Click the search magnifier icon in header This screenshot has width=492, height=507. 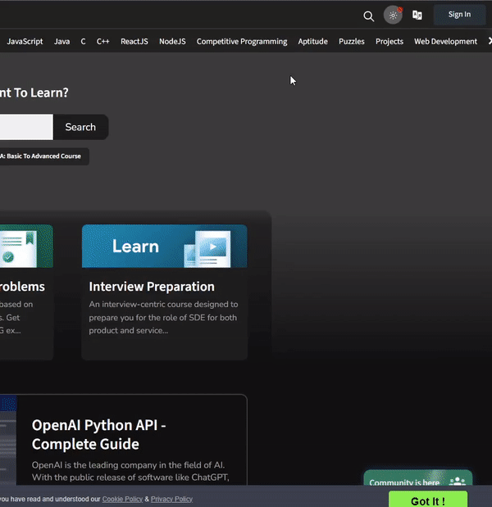[369, 16]
